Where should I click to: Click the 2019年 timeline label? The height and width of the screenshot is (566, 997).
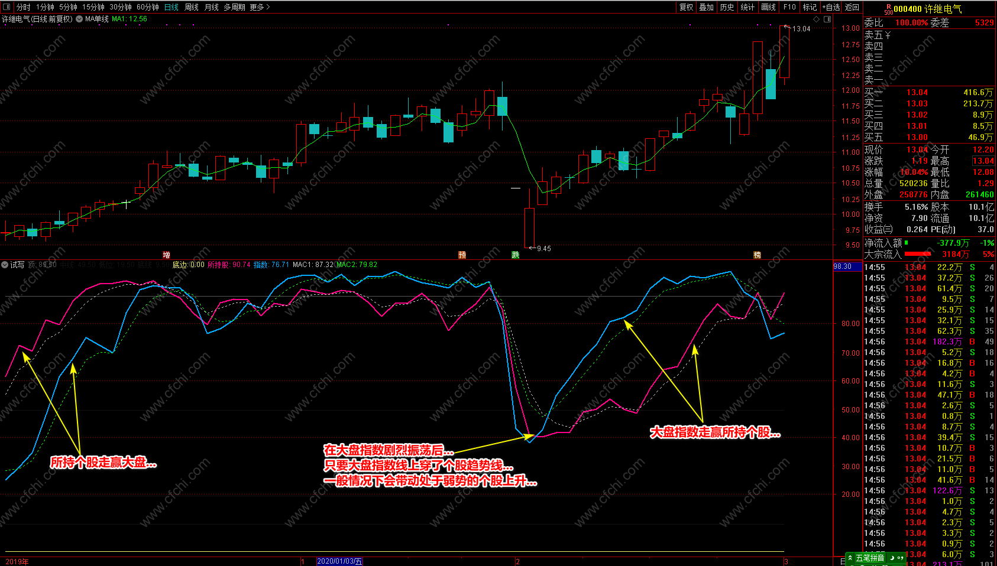(x=17, y=561)
